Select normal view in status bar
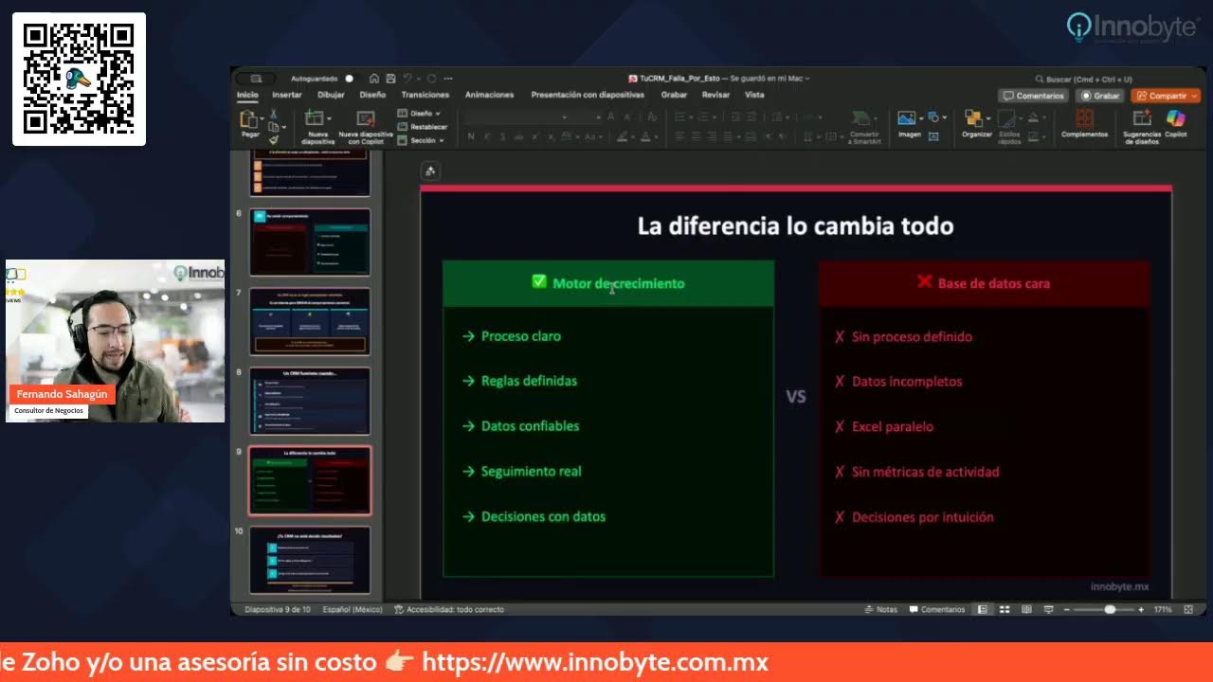1213x682 pixels. click(983, 609)
